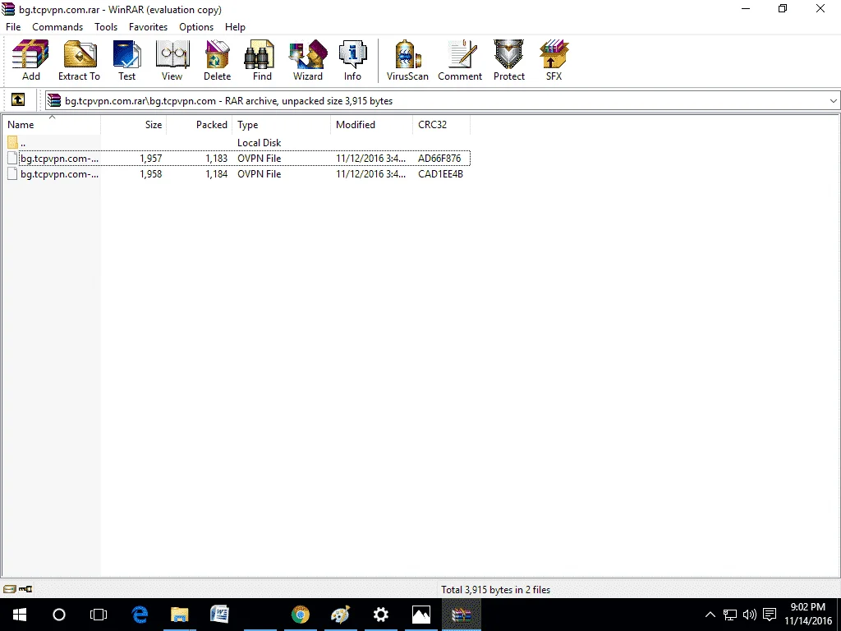The width and height of the screenshot is (841, 631).
Task: Open the Extract To tool
Action: click(80, 60)
